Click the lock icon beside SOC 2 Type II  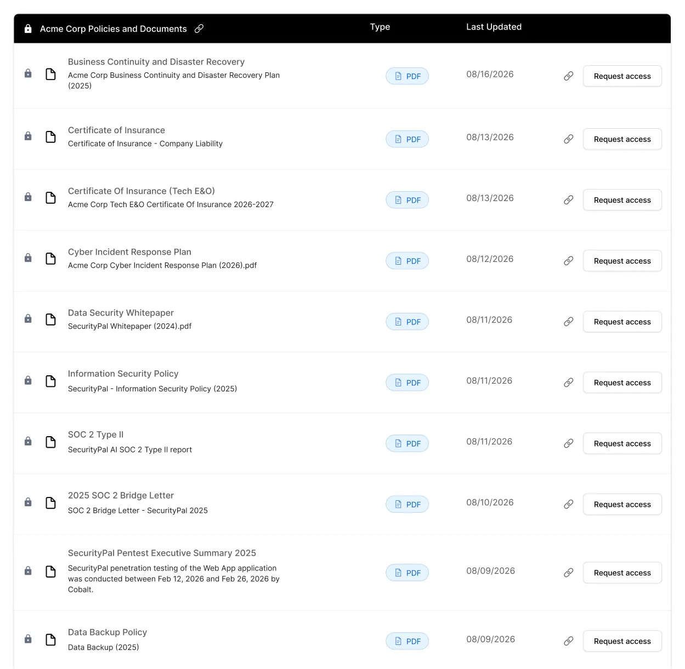[28, 442]
